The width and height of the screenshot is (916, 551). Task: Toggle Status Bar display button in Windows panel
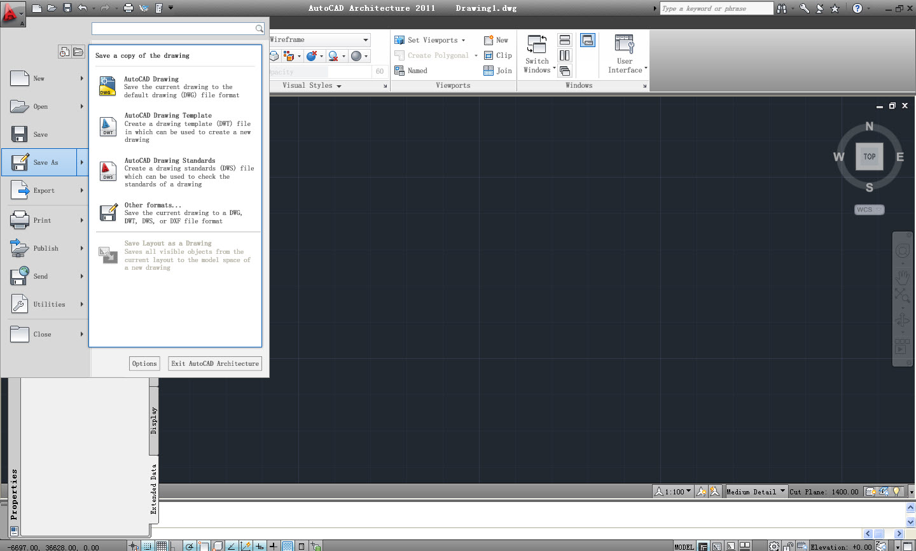pos(588,40)
